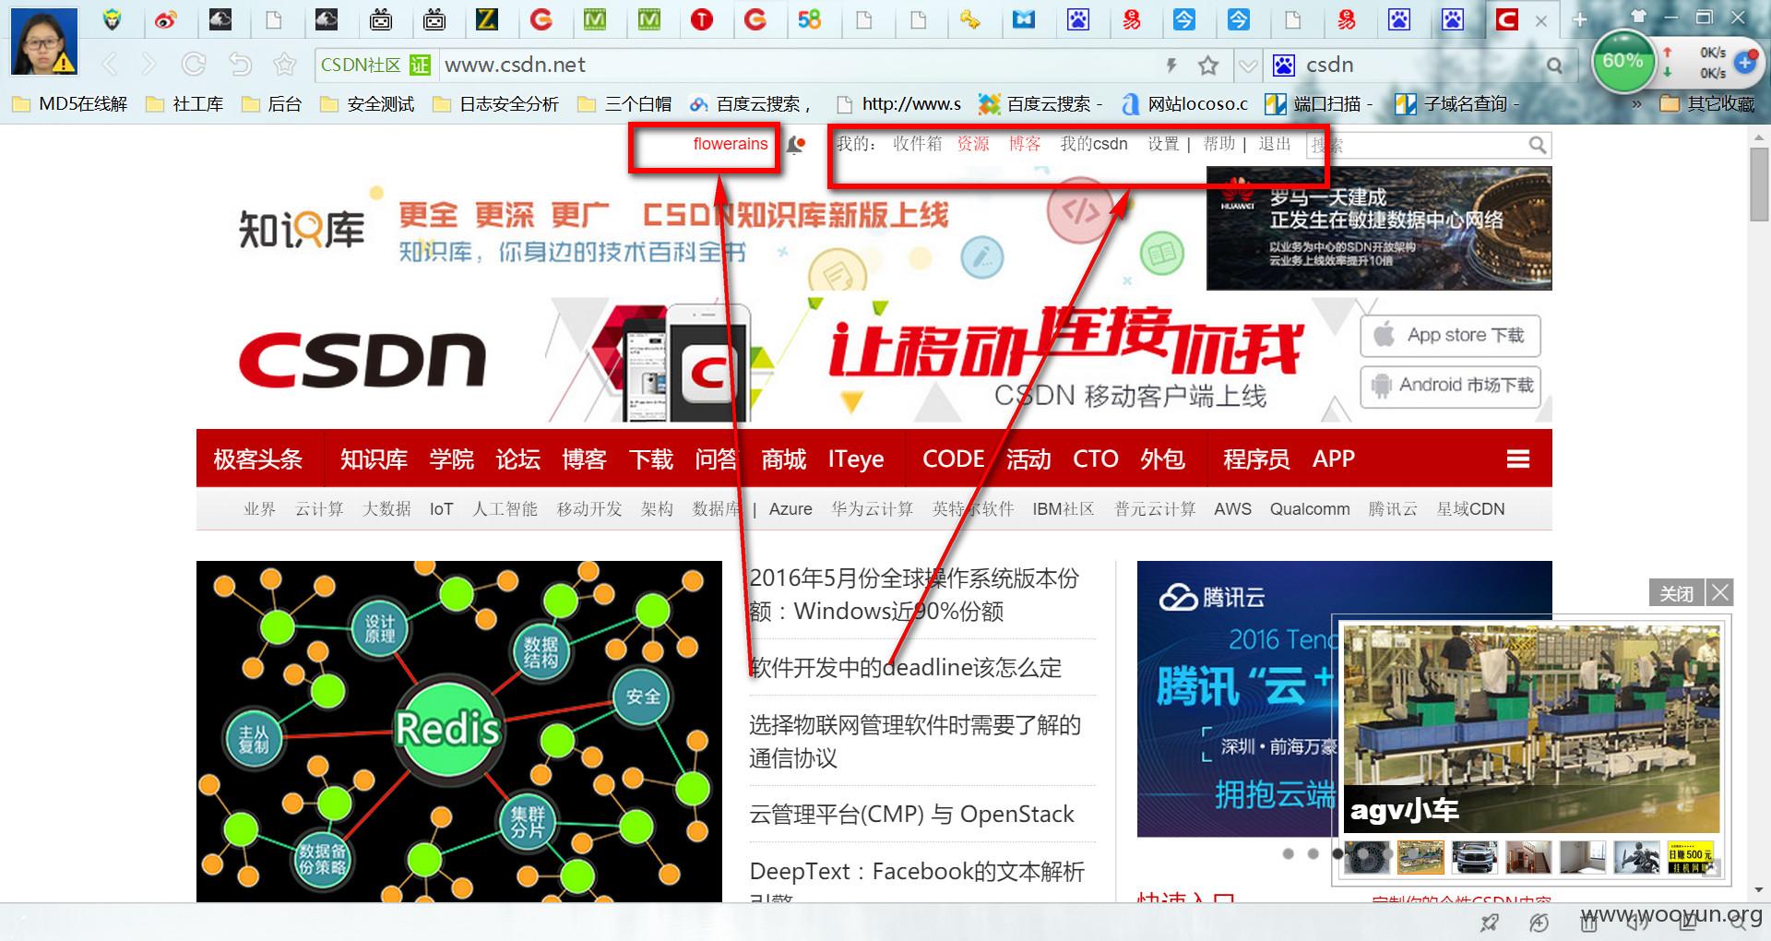Click the browser back arrow

pyautogui.click(x=110, y=65)
